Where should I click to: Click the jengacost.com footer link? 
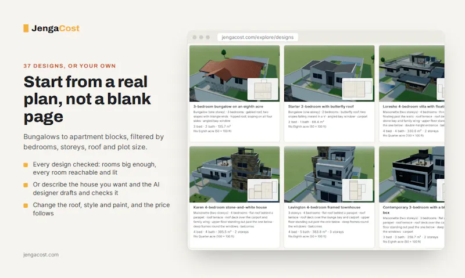coord(41,255)
